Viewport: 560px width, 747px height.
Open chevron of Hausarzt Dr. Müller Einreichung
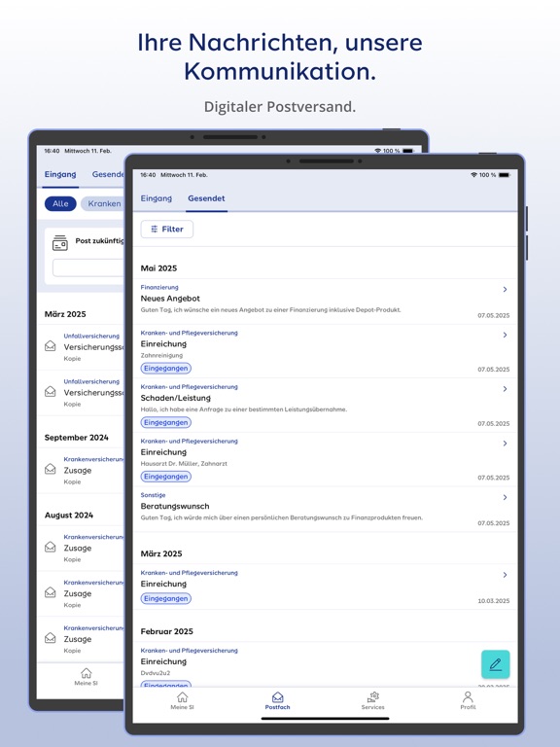point(505,444)
